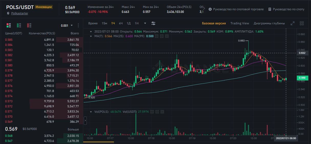Open Диаграммы глубины depth chart tab
This screenshot has width=311, height=144.
pos(269,23)
